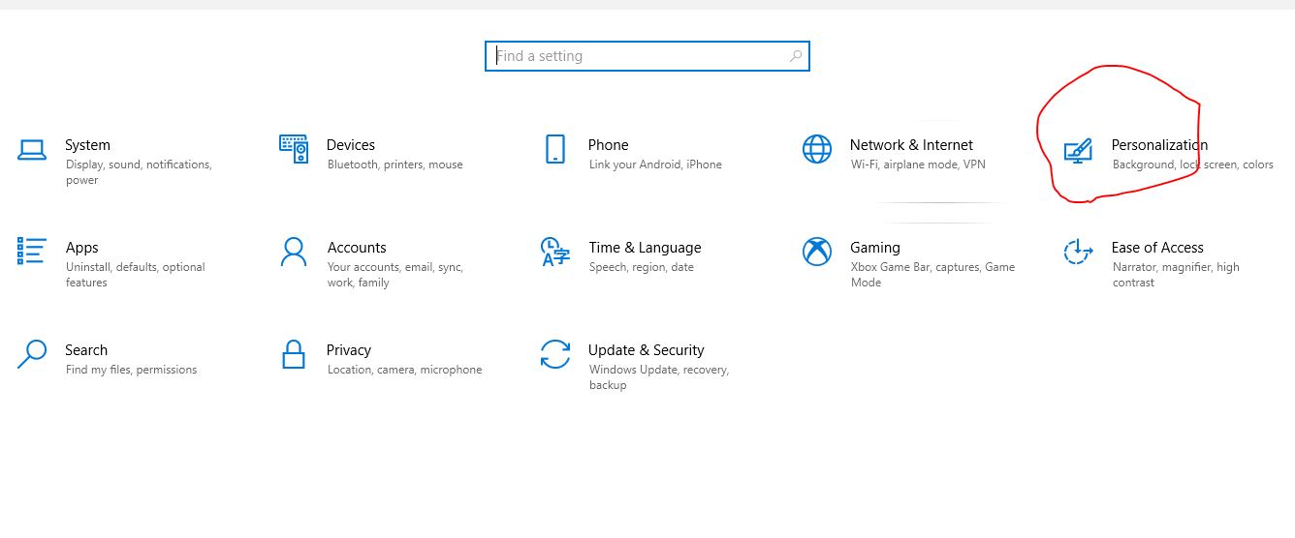Click 'Windows Update, recovery, backup' text
The height and width of the screenshot is (538, 1295).
pos(659,377)
